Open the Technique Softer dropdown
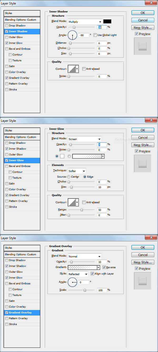 point(77,171)
